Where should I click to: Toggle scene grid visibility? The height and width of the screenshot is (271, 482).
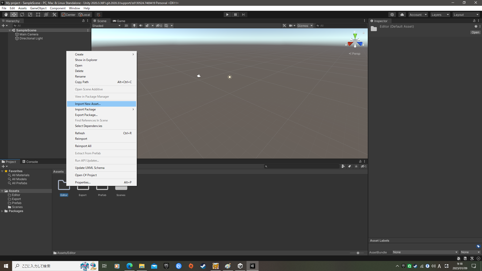click(166, 26)
